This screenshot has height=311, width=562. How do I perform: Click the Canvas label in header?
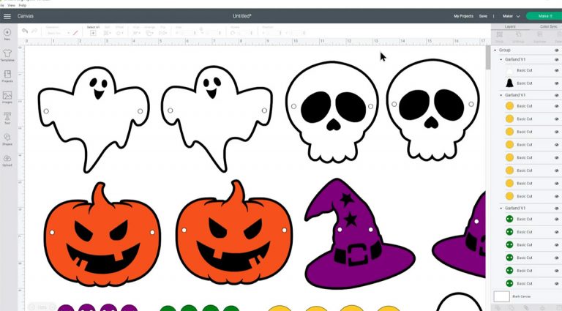(26, 16)
